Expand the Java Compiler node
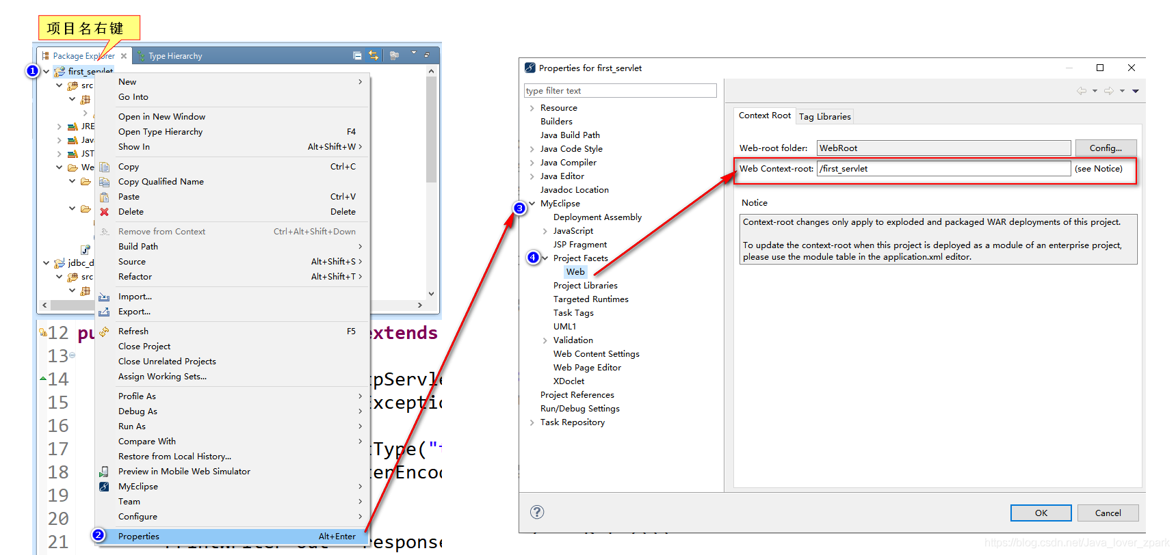The image size is (1176, 555). (x=532, y=163)
